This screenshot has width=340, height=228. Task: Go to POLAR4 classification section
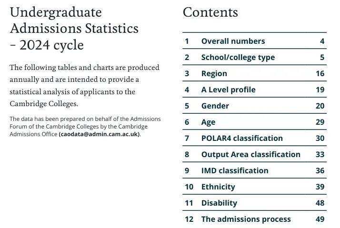[x=241, y=138]
